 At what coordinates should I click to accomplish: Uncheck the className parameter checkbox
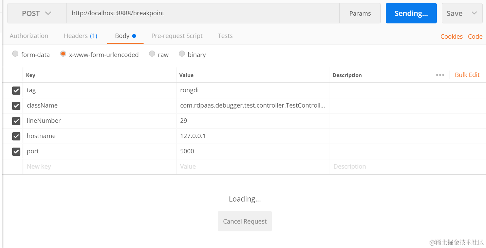click(x=16, y=106)
